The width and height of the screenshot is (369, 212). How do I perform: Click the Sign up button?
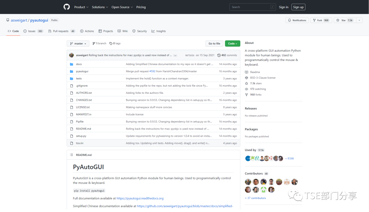click(x=298, y=7)
